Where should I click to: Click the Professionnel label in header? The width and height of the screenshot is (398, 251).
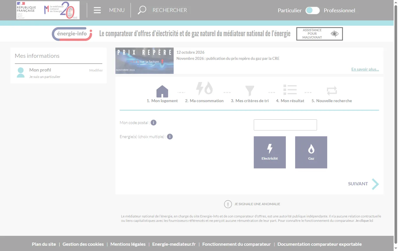pos(339,11)
